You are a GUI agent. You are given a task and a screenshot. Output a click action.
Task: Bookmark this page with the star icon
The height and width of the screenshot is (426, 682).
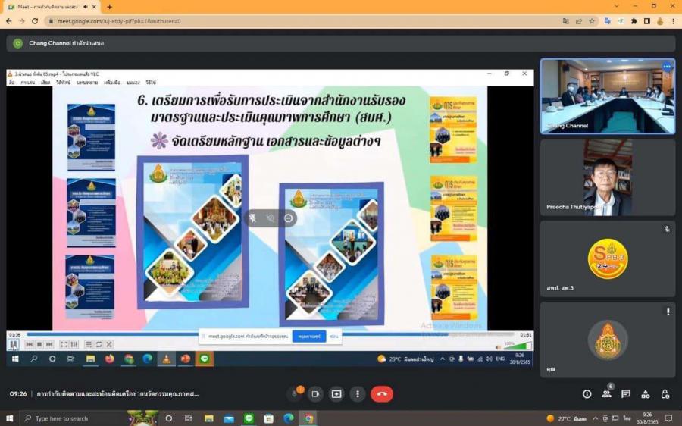point(591,21)
